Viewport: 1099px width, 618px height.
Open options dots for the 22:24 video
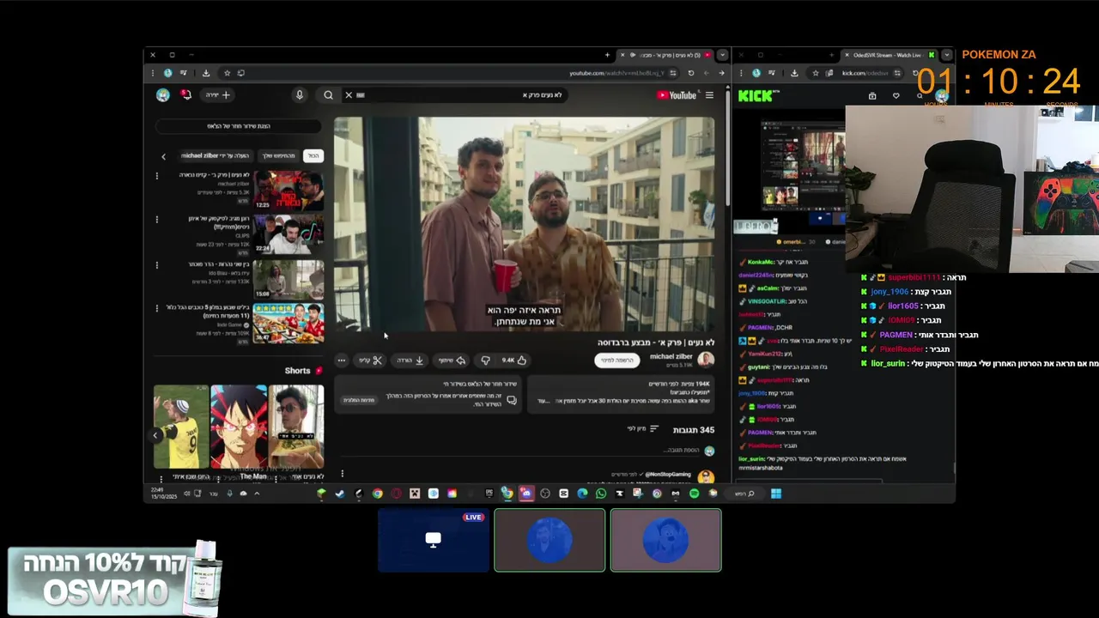pos(156,220)
